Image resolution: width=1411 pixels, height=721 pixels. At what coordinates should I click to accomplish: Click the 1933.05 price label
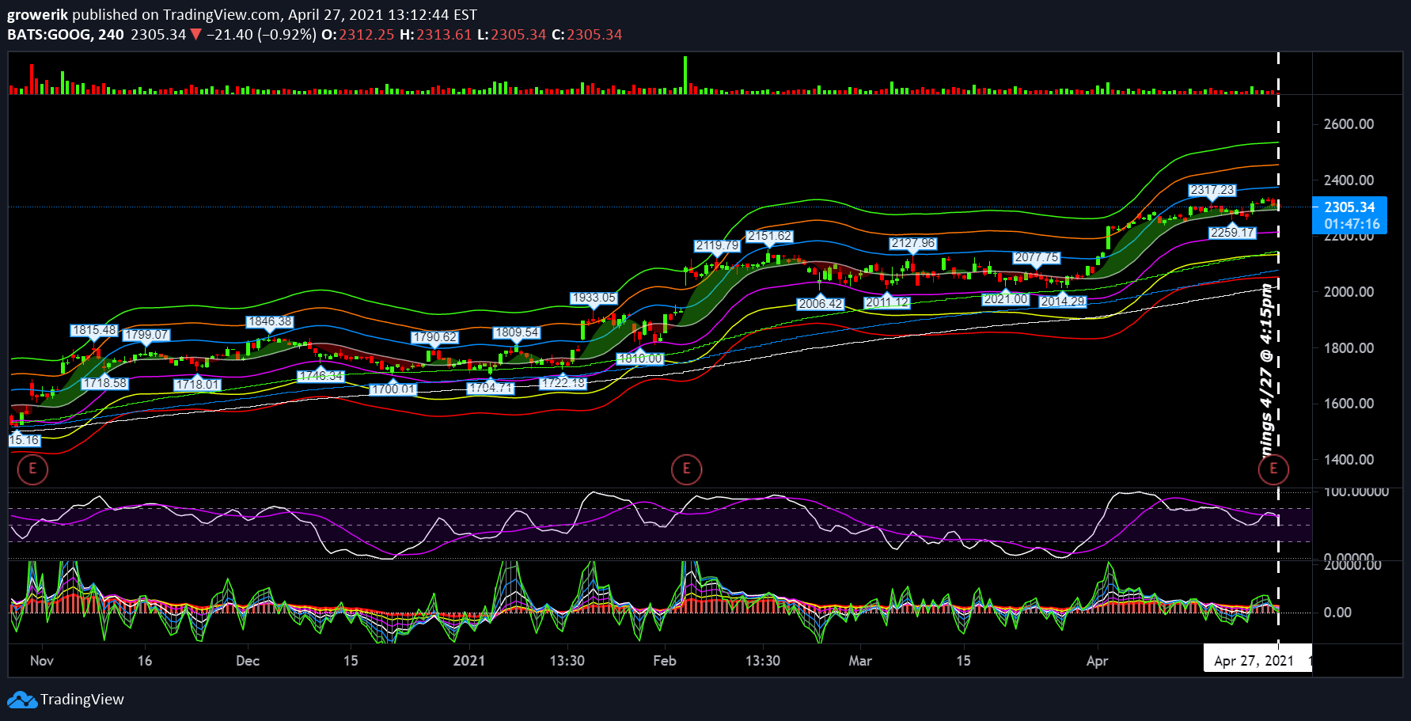point(594,298)
